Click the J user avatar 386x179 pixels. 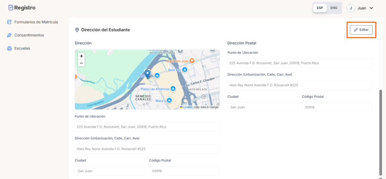click(x=351, y=8)
